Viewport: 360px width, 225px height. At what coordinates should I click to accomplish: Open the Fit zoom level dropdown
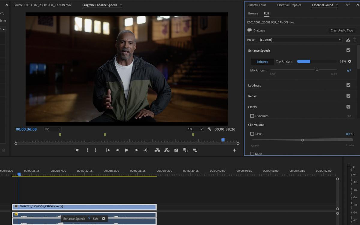point(52,129)
